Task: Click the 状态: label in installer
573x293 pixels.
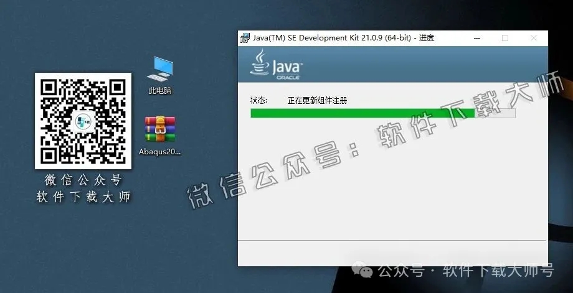Action: click(x=258, y=100)
